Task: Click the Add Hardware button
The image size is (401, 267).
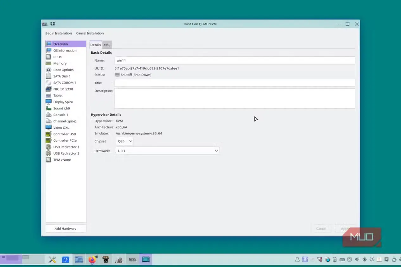Action: (66, 228)
